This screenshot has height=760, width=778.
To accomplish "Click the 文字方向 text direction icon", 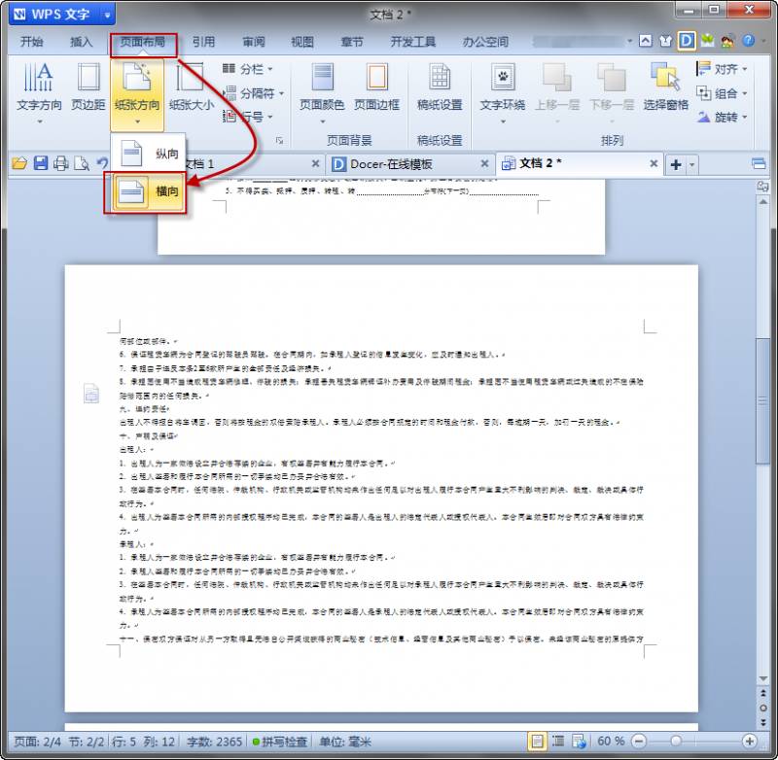I will tap(39, 86).
